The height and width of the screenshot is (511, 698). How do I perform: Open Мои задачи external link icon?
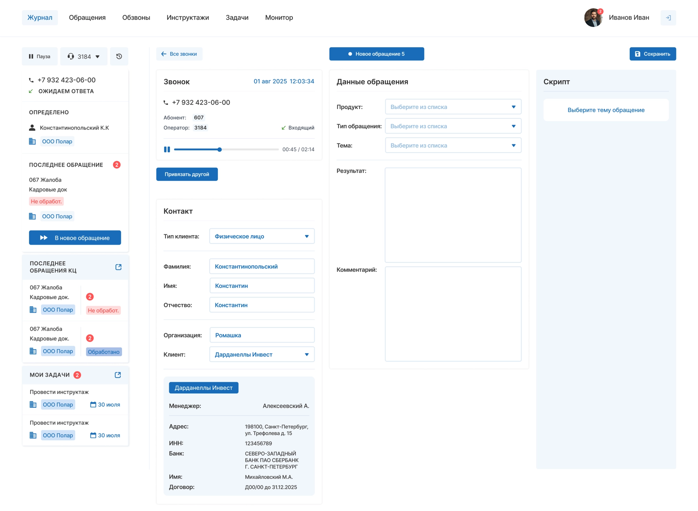tap(118, 375)
